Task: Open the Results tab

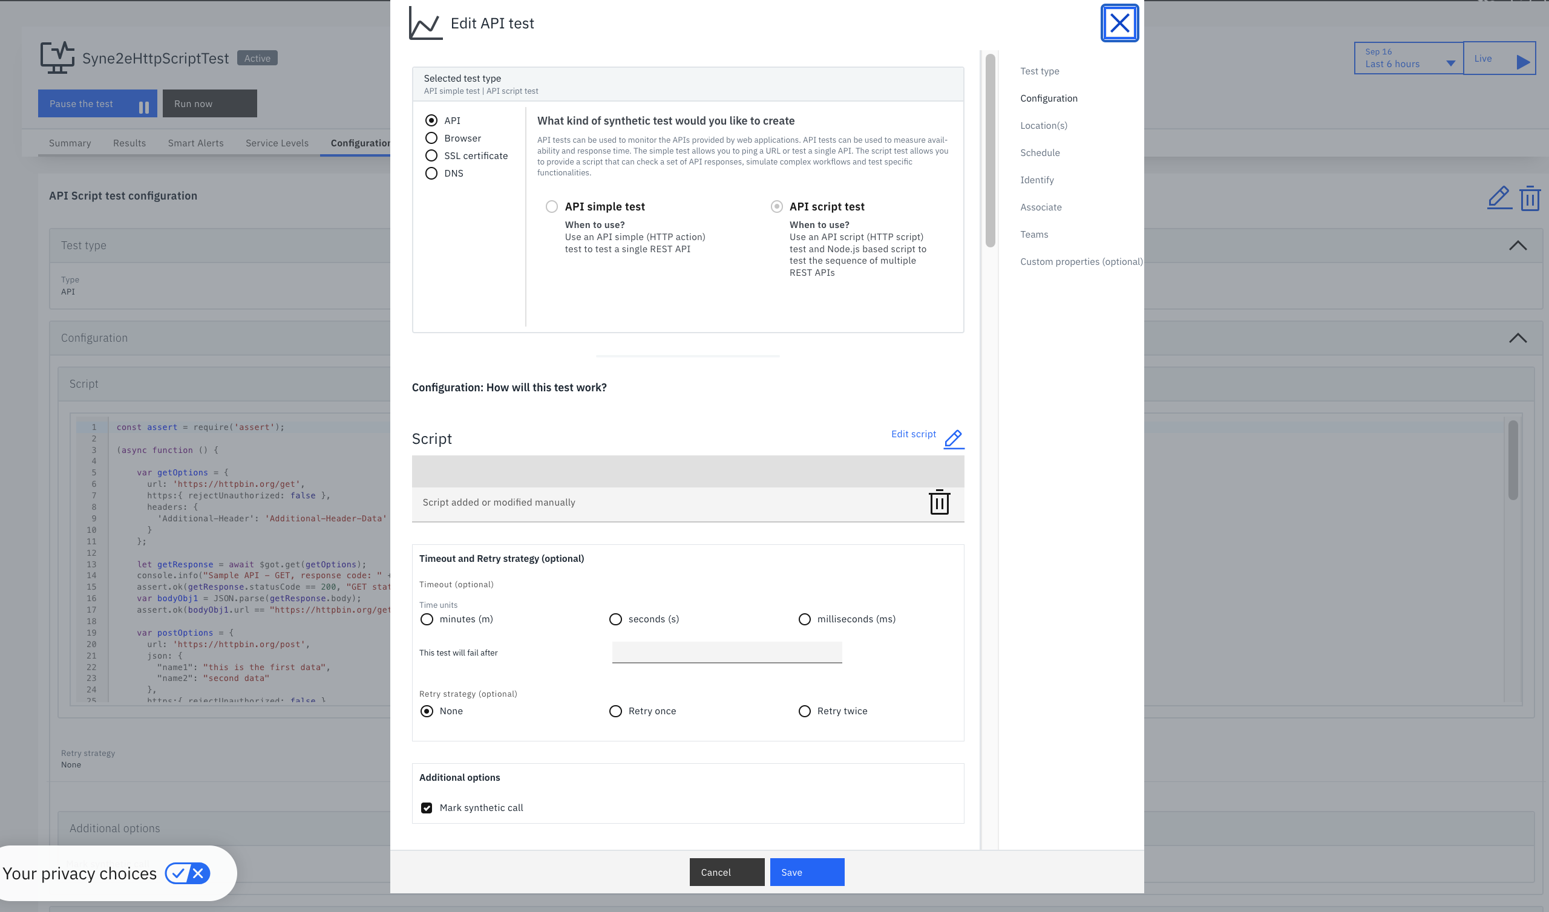Action: (x=129, y=143)
